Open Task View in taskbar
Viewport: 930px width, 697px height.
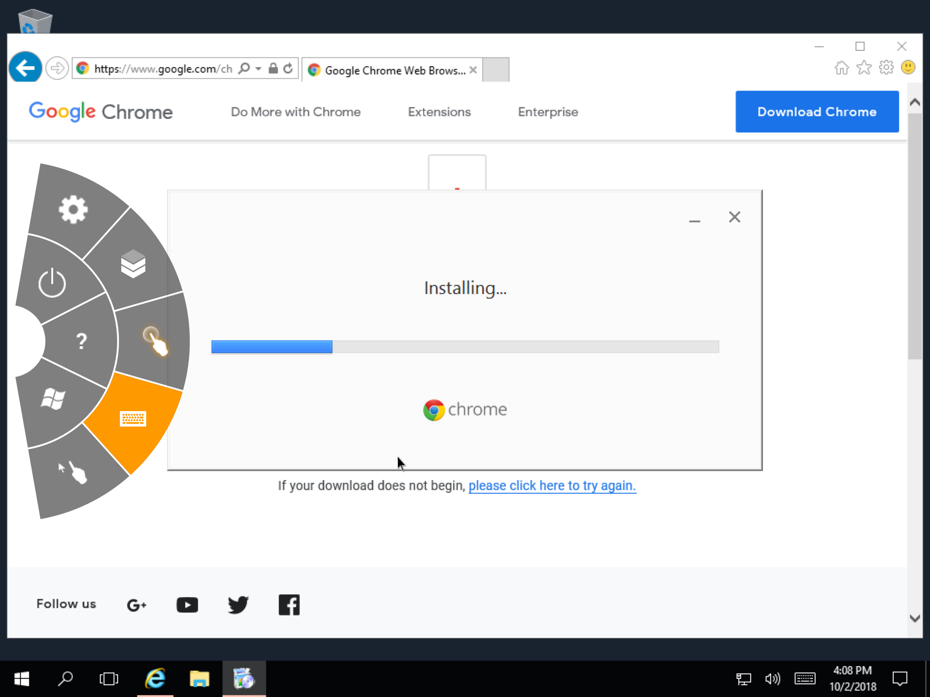coord(109,679)
